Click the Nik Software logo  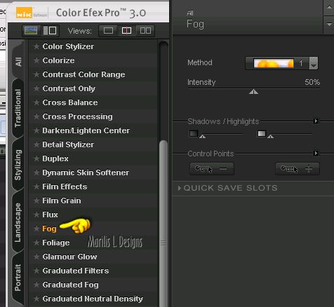point(31,13)
